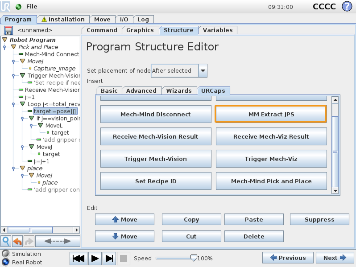The width and height of the screenshot is (356, 267).
Task: Step to next program node
Action: click(x=109, y=259)
